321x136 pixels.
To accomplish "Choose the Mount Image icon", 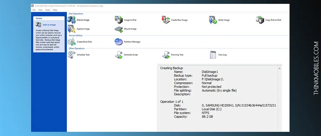I will tap(118, 29).
